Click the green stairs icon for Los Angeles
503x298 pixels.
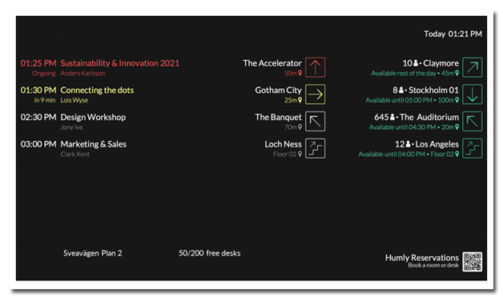tap(473, 148)
